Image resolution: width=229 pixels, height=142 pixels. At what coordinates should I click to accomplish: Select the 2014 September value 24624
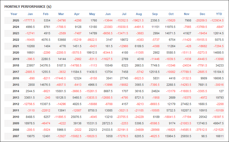(x=155, y=91)
